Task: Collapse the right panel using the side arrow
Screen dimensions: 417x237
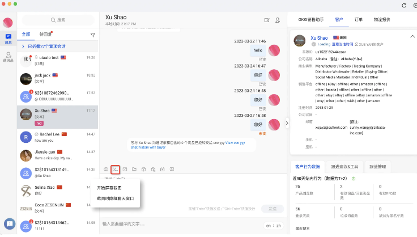Action: coord(286,122)
